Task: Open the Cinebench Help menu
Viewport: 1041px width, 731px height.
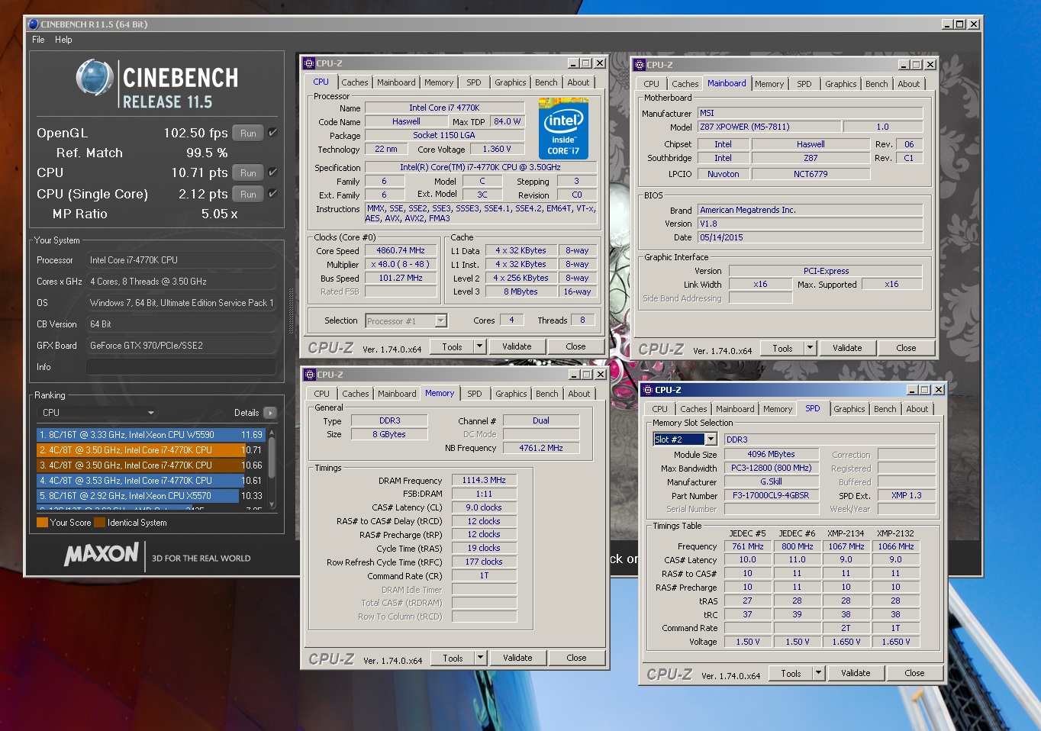Action: point(63,40)
